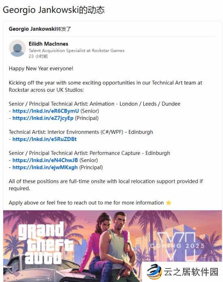Open lnkd.in/eZ7jcyEp Principal Animation link
Screen dimensions: 223x282
pyautogui.click(x=43, y=118)
